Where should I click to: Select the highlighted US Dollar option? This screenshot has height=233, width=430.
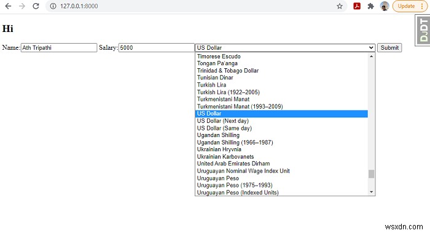pyautogui.click(x=281, y=114)
